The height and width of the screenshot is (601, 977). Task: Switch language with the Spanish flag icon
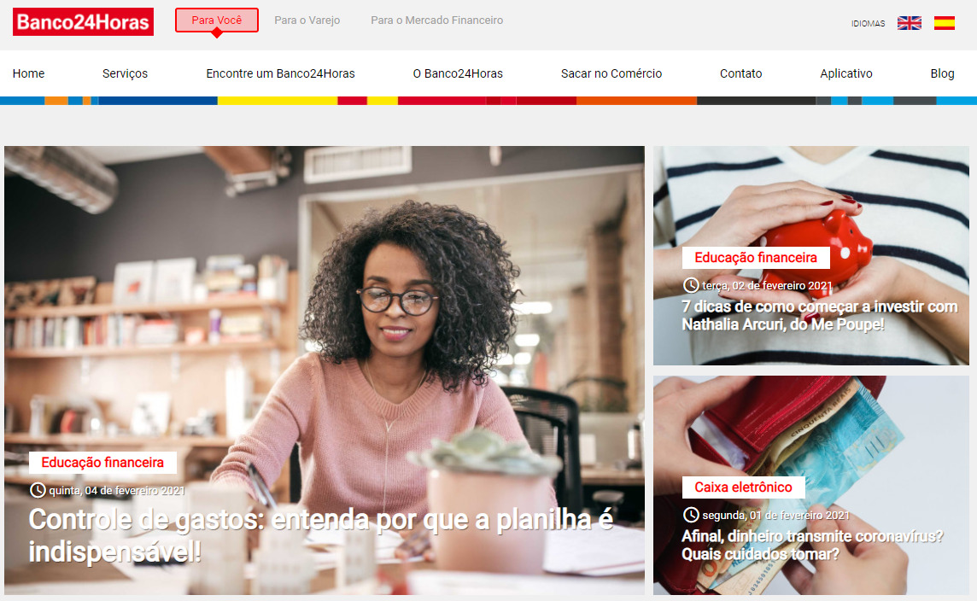(944, 23)
